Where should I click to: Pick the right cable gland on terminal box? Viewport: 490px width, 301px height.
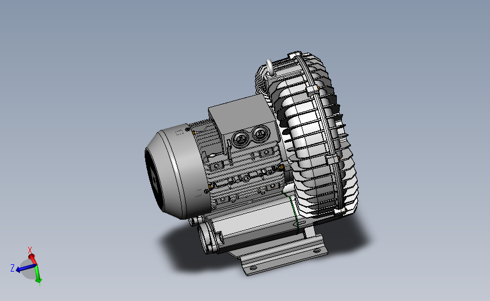pos(260,134)
